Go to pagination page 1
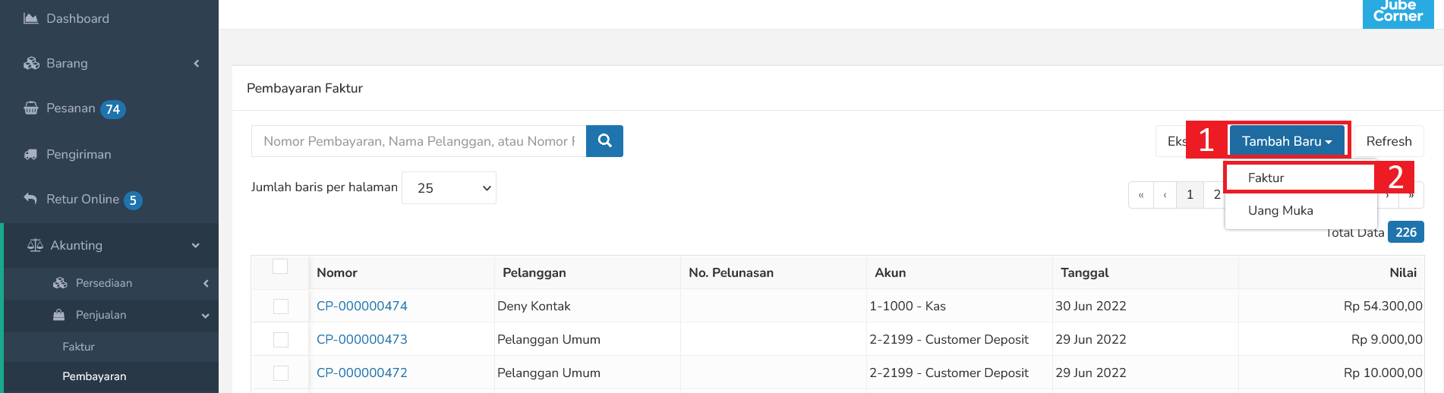The height and width of the screenshot is (393, 1444). pyautogui.click(x=1190, y=195)
